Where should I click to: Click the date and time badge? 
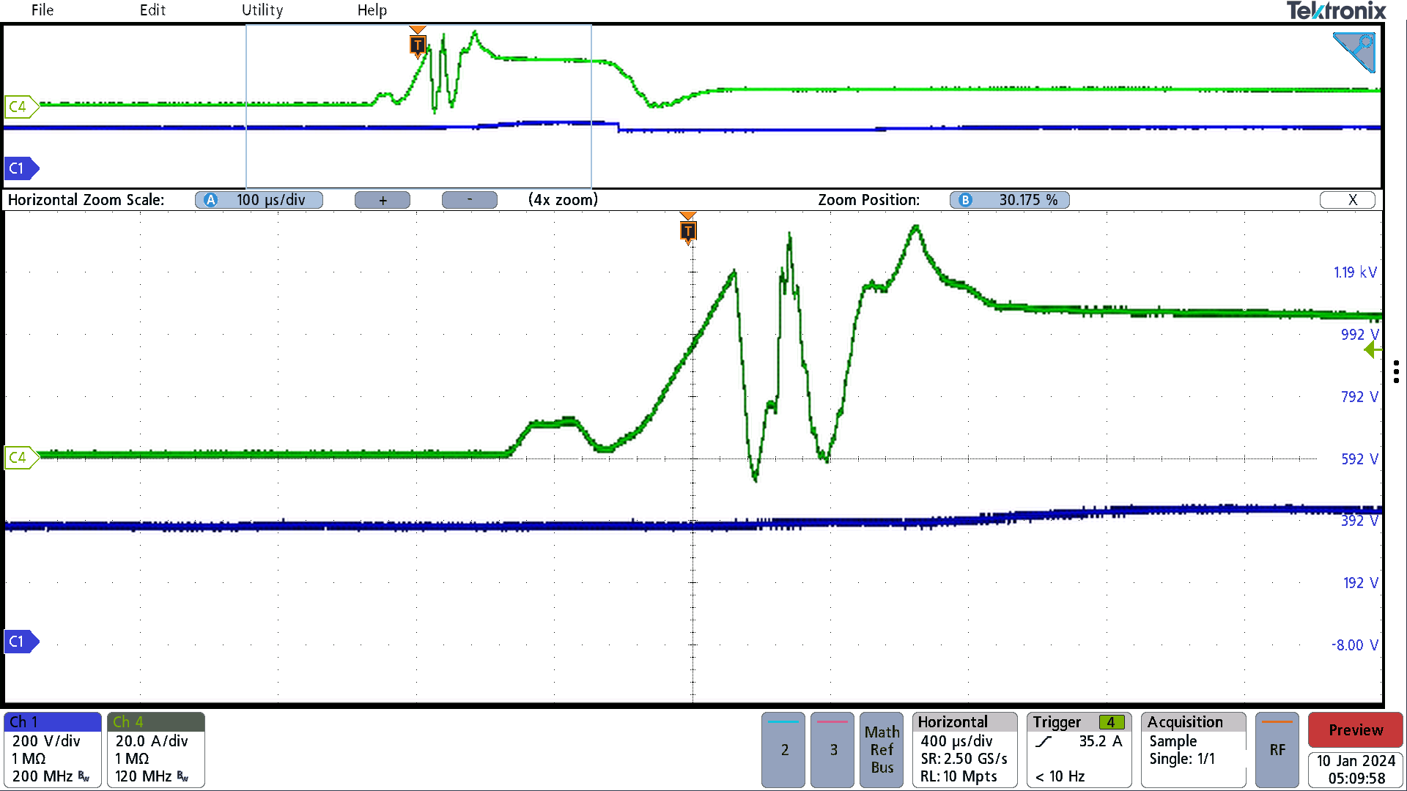click(x=1356, y=770)
